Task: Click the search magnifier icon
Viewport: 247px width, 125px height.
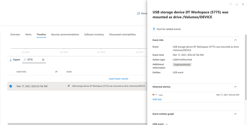Action: pos(25,60)
